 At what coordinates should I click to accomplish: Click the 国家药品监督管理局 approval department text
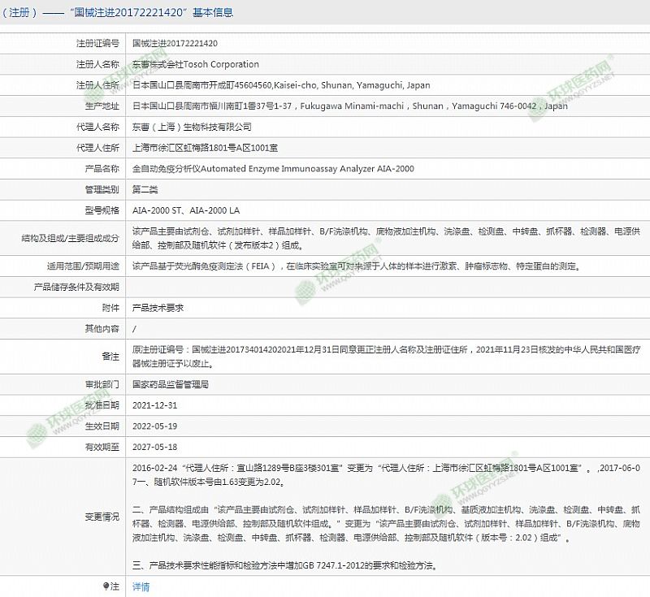click(x=171, y=383)
